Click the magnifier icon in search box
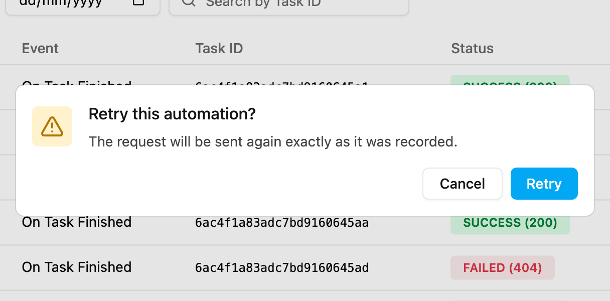 pos(189,3)
